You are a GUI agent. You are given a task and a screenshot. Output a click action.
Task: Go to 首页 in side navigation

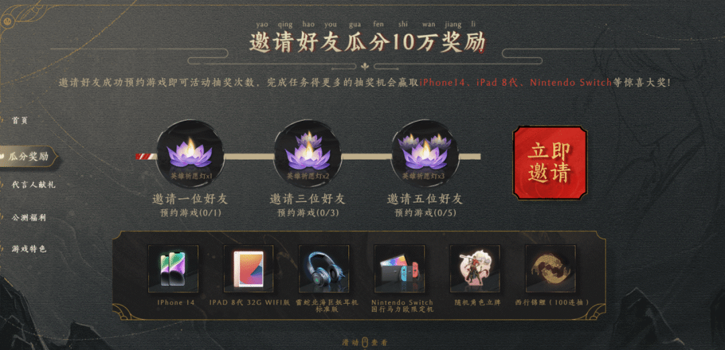tap(20, 121)
